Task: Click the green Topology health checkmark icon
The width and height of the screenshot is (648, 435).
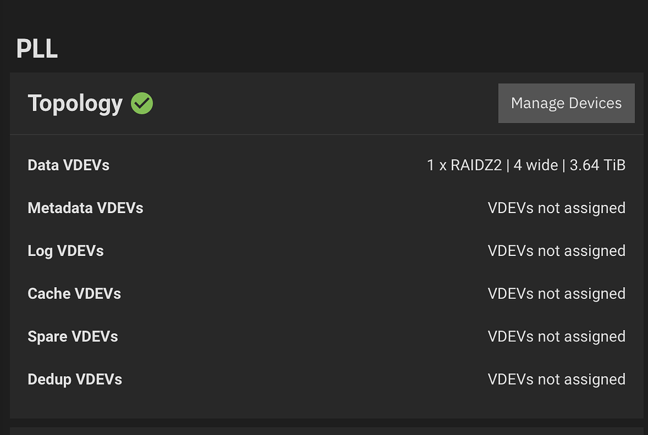Action: (142, 103)
